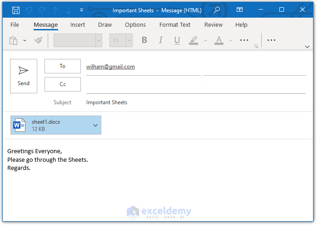This screenshot has height=227, width=318.
Task: Open Ribbon Display Options icon
Action: point(239,10)
